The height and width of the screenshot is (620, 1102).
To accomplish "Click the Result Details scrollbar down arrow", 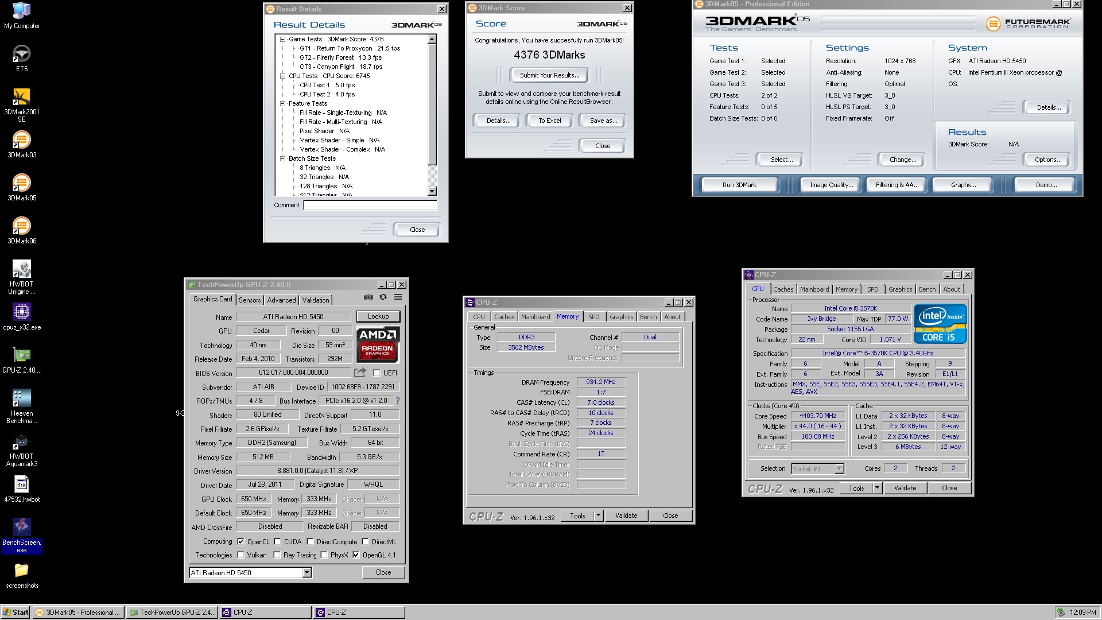I will coord(432,191).
